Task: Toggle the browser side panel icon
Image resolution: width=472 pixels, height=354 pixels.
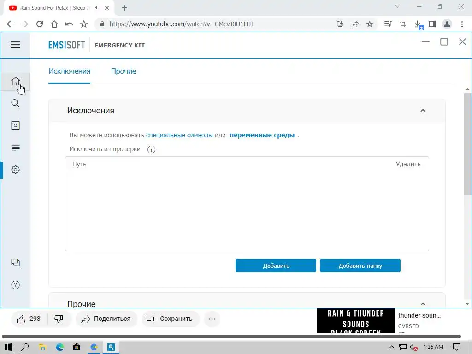Action: [x=432, y=24]
